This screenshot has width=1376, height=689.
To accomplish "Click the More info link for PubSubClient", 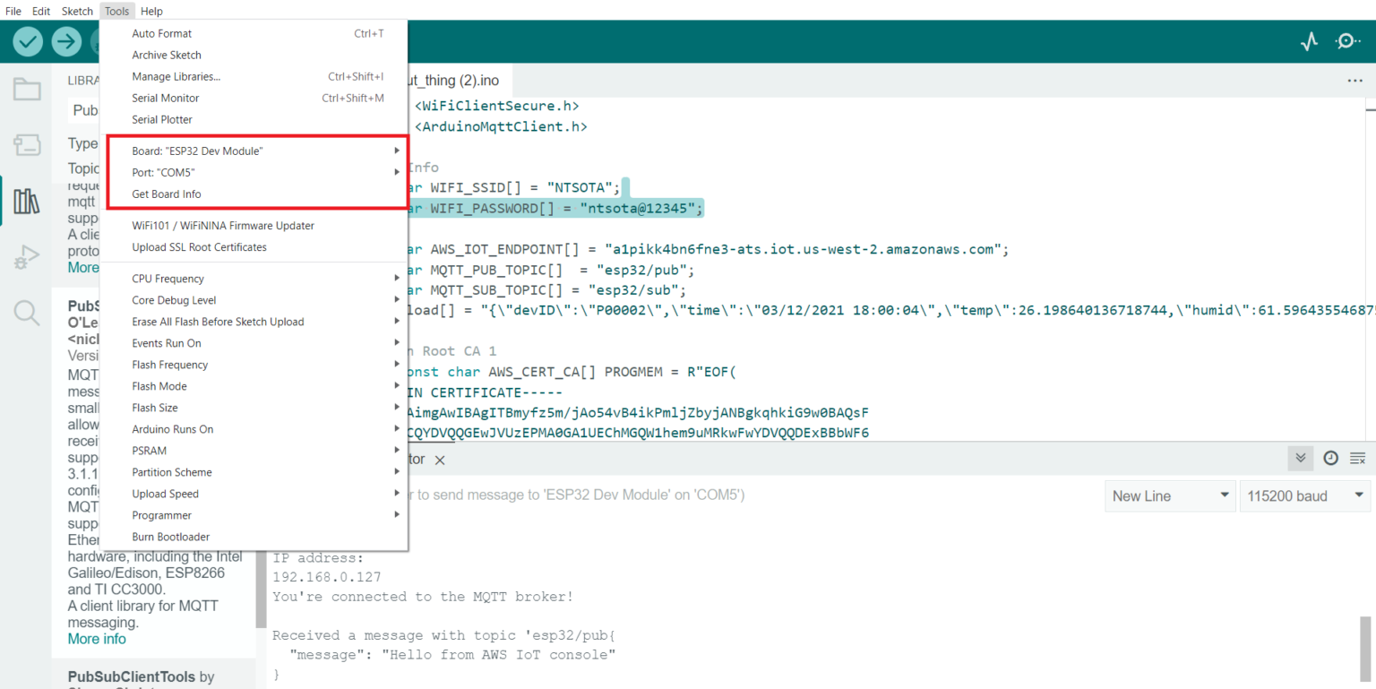I will pyautogui.click(x=96, y=638).
